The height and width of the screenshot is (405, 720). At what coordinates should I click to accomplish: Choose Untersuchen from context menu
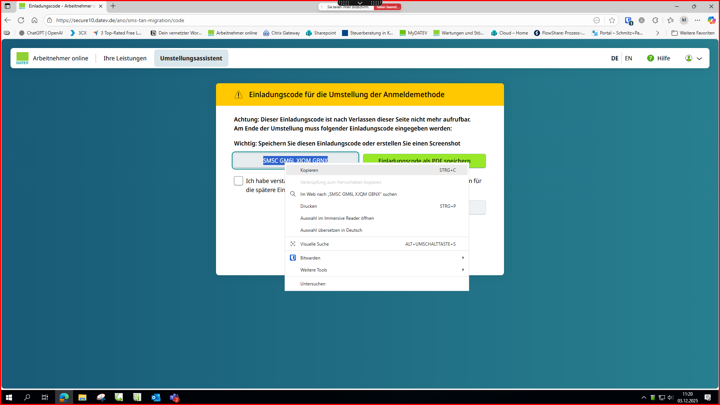tap(313, 283)
